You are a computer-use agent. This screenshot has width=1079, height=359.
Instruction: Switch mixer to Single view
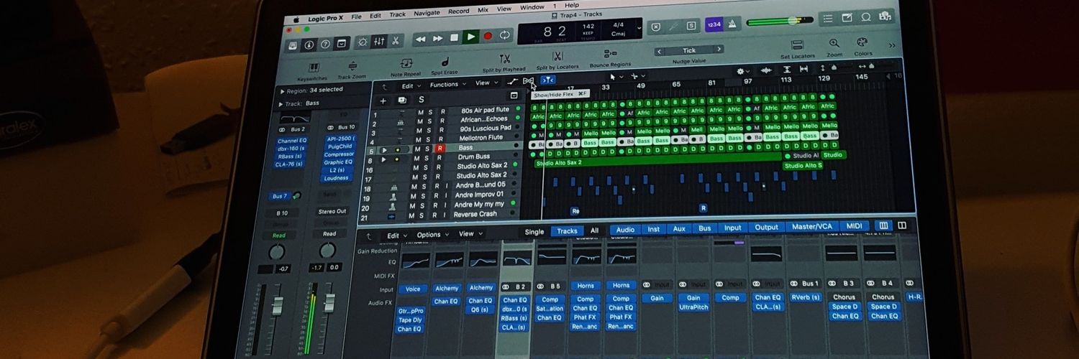tap(534, 232)
